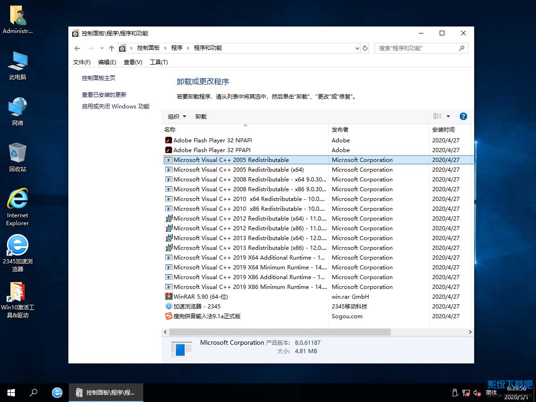Open the 查看(V) menu
Image resolution: width=536 pixels, height=402 pixels.
[133, 62]
